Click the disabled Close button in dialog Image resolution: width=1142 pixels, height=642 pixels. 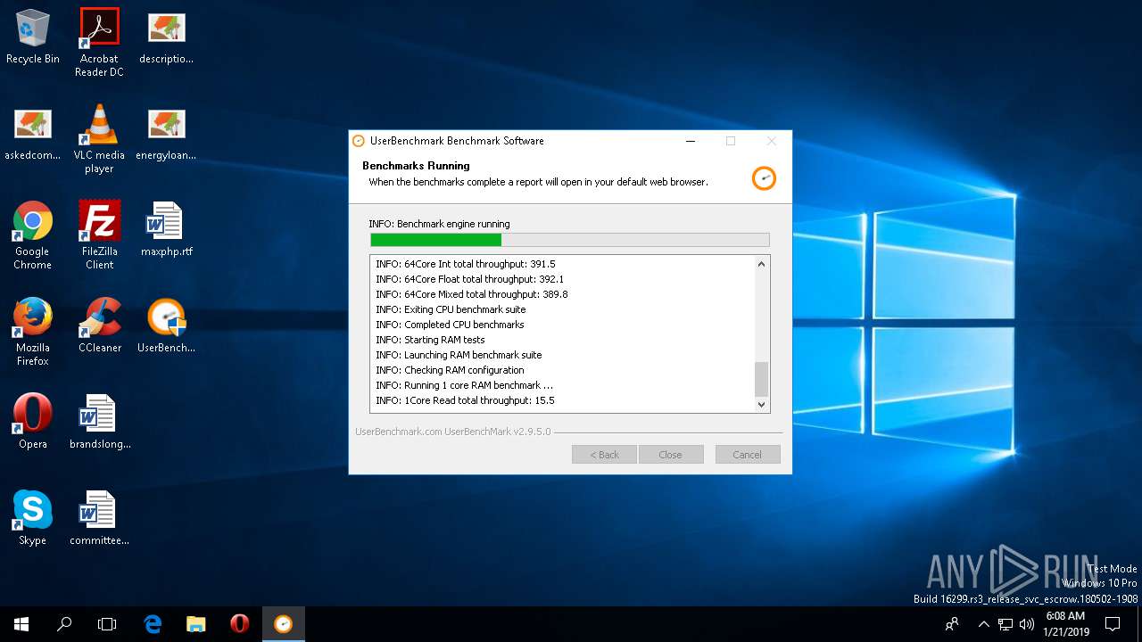[x=671, y=455]
